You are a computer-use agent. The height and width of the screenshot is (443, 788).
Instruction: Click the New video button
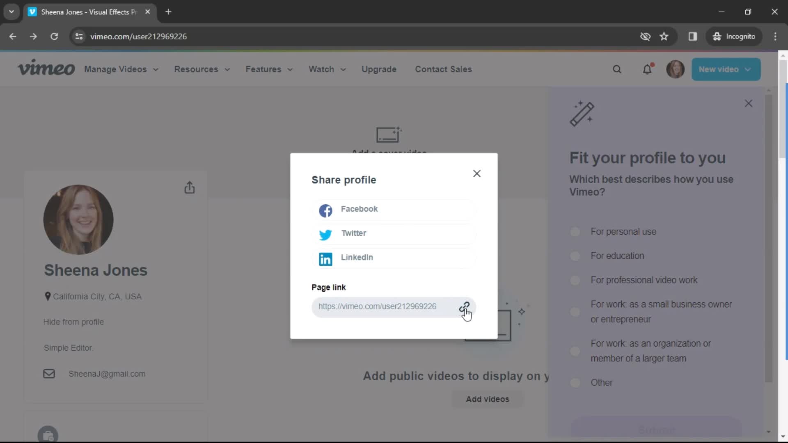726,69
